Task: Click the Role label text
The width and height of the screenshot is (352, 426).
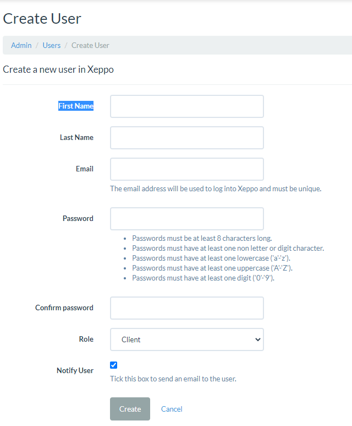Action: [86, 339]
